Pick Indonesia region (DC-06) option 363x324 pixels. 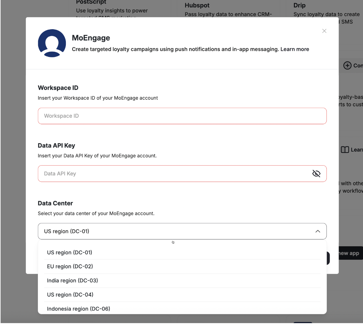click(78, 309)
